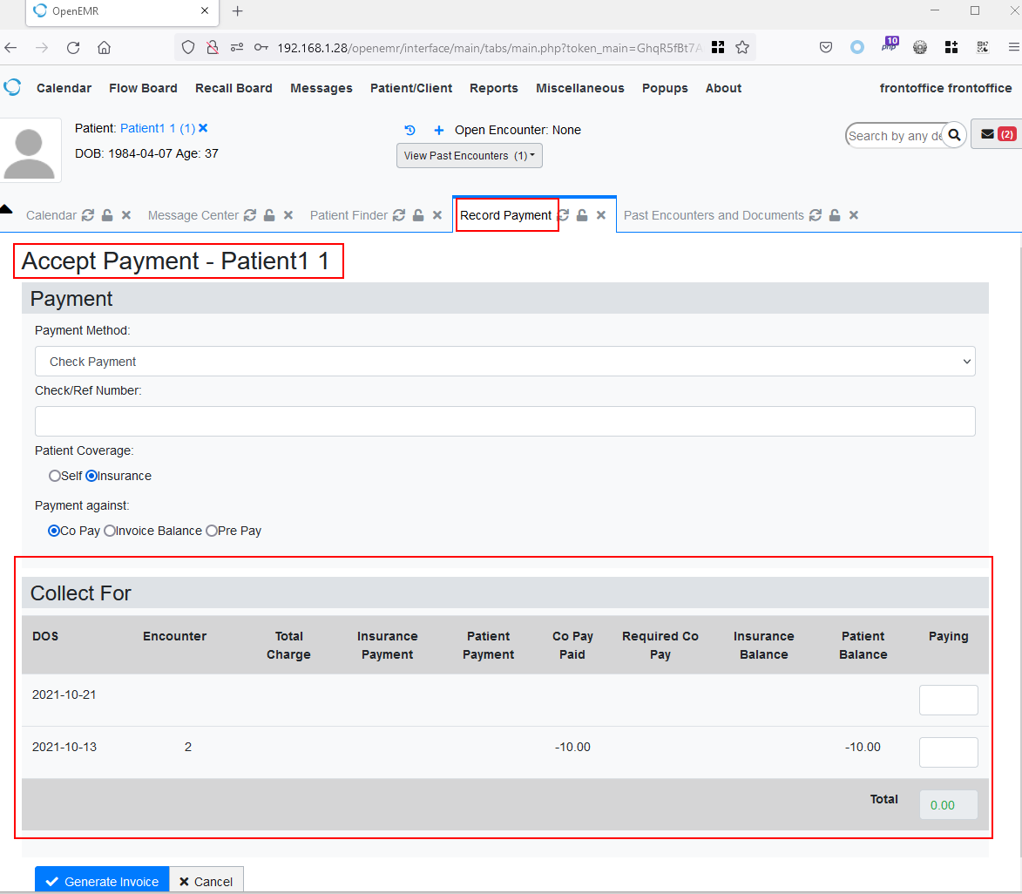Close the Record Payment tab
The image size is (1022, 894).
(x=601, y=215)
